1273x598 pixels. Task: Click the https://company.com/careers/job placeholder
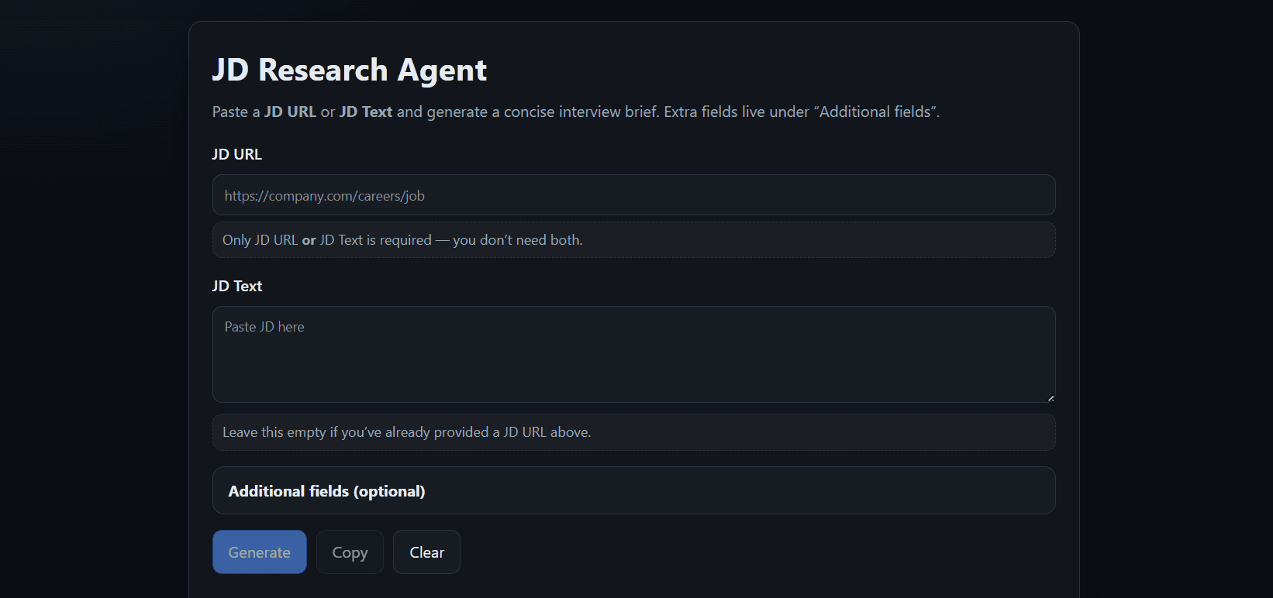point(324,195)
